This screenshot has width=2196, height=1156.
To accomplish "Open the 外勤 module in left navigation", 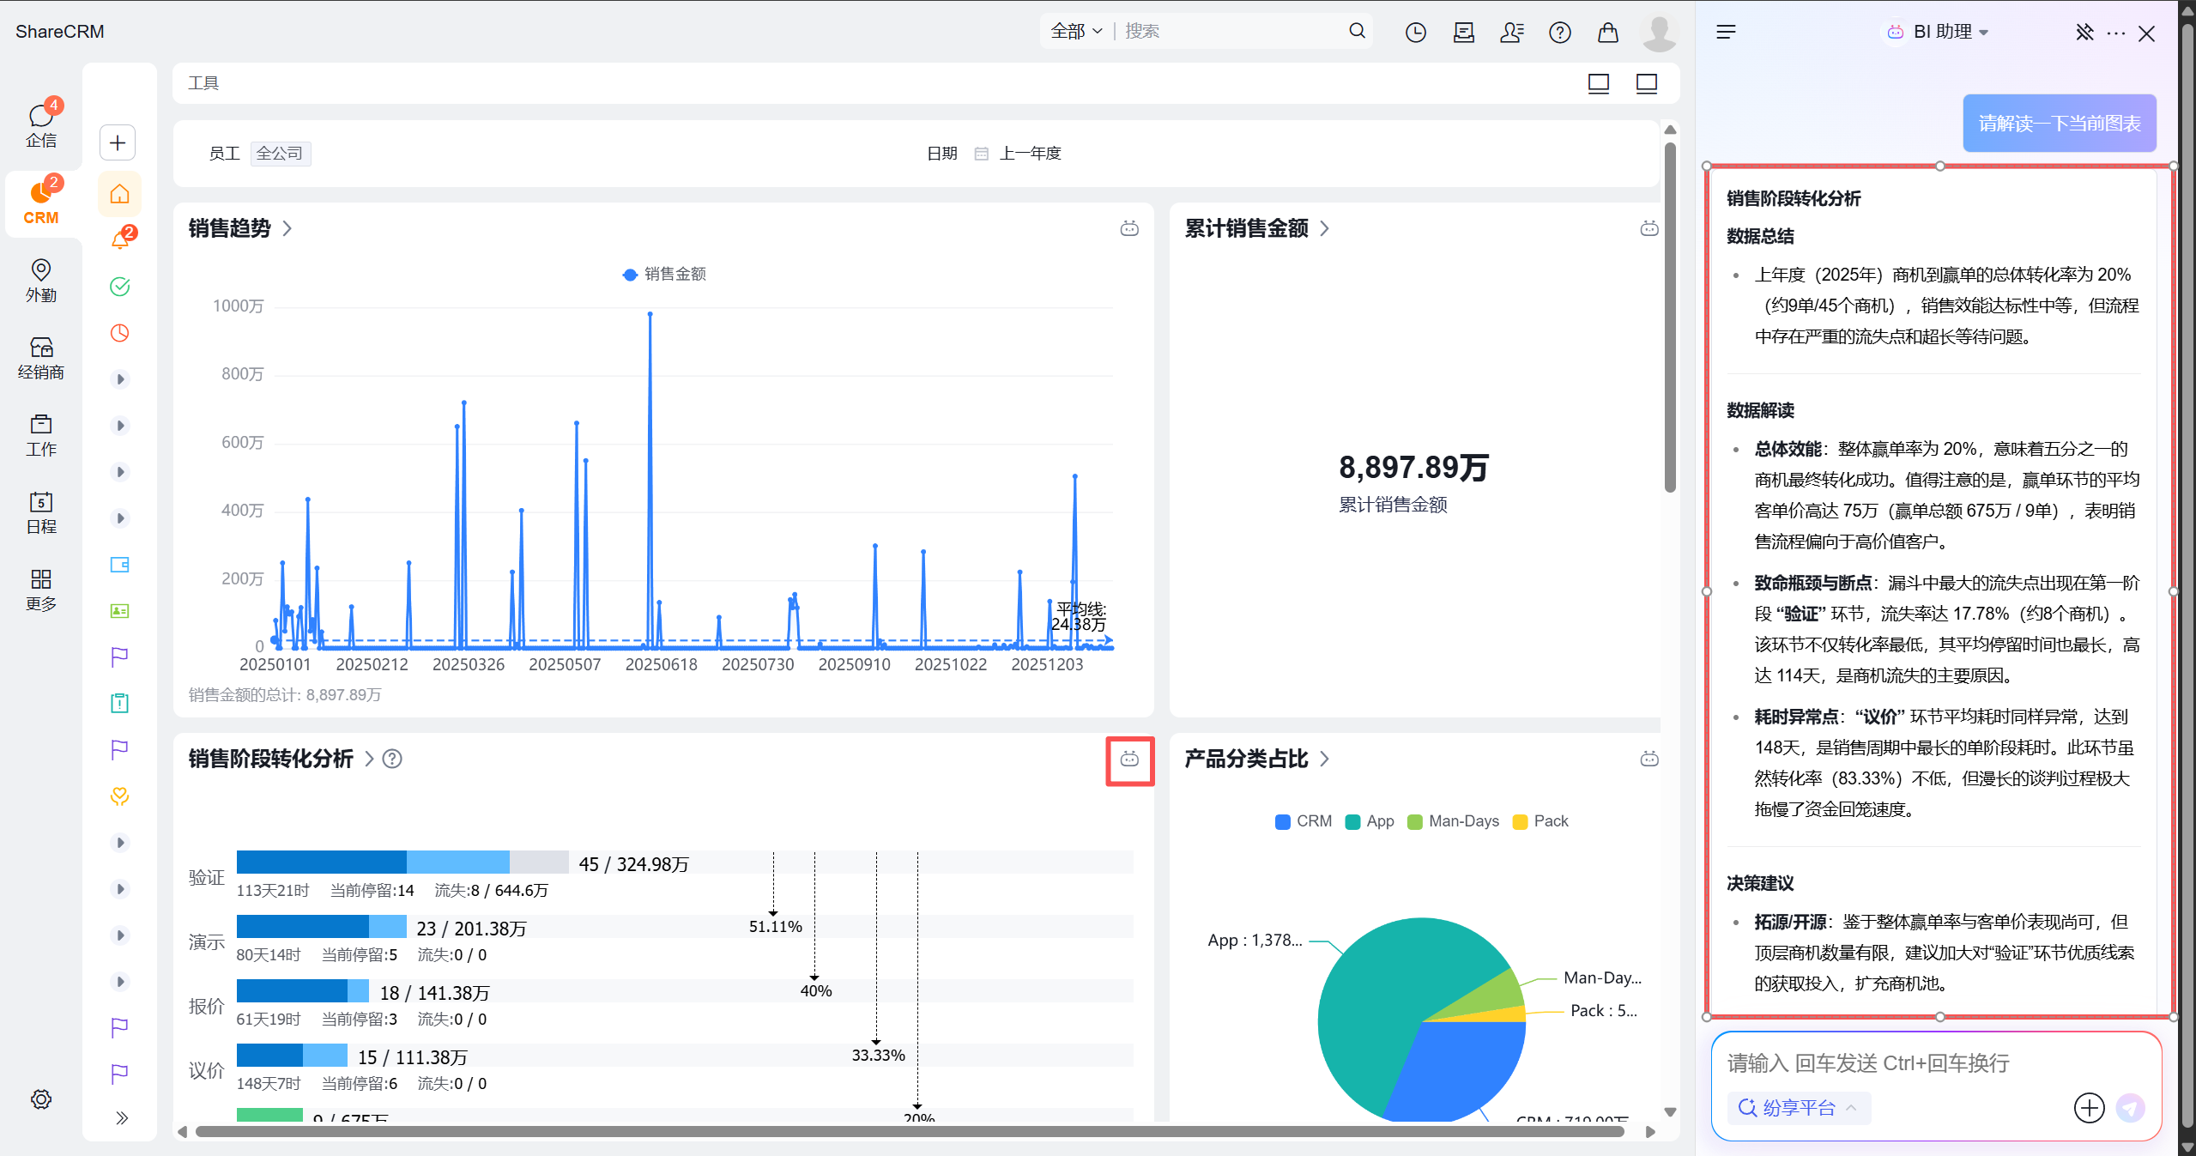I will click(40, 281).
